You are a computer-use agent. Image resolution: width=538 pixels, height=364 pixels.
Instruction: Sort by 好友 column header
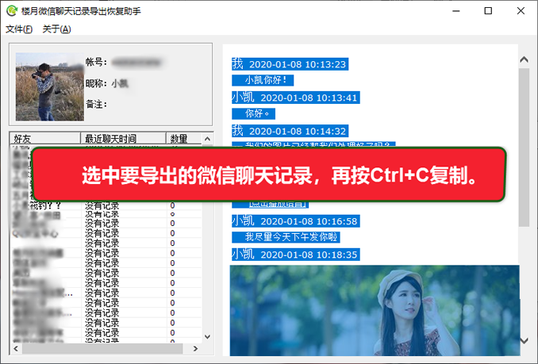[x=45, y=139]
